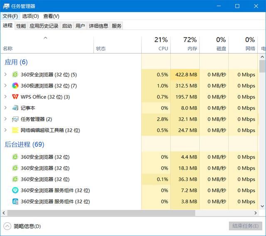Click the Task Manager title bar icon
266x236 pixels.
tap(6, 6)
